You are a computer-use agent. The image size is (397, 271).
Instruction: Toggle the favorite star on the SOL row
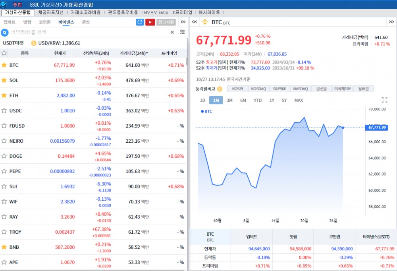(5, 80)
